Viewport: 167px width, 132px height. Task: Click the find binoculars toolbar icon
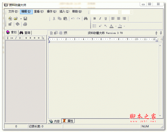[86, 19]
